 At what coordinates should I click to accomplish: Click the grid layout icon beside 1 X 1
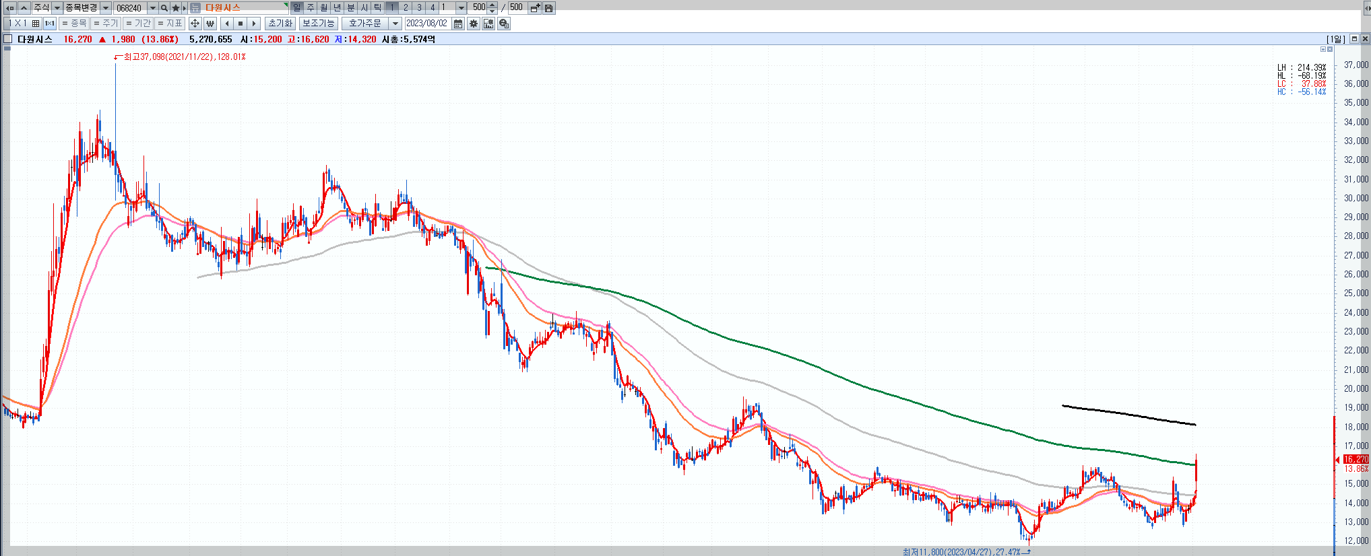pos(36,24)
